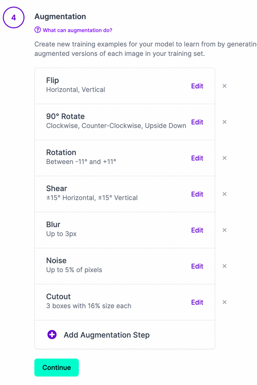Remove the 90° Rotate augmentation with its X
The image size is (257, 385).
(224, 122)
